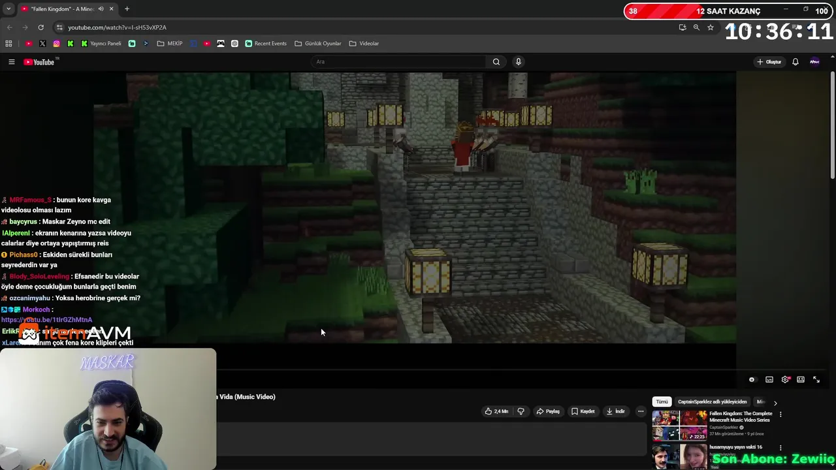
Task: Open the X (Twitter) bookmark
Action: [x=42, y=44]
